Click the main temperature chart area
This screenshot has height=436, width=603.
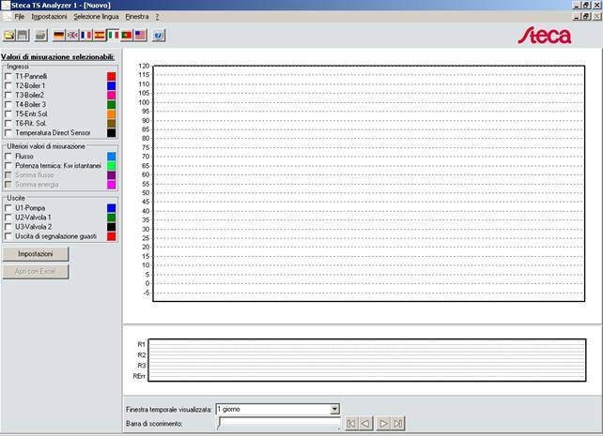point(369,184)
